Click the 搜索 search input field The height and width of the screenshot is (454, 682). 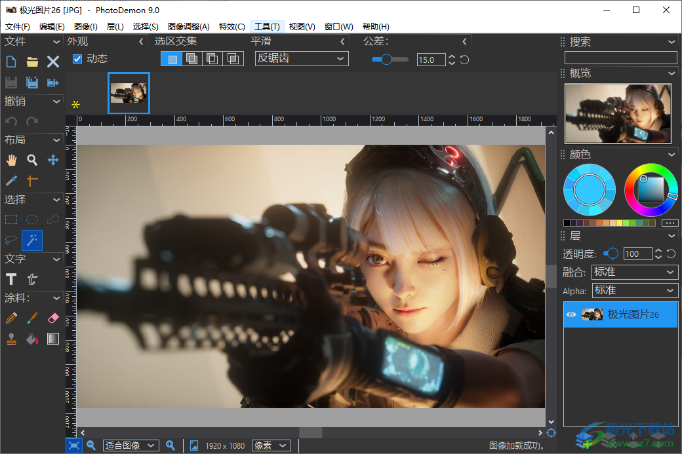point(620,58)
